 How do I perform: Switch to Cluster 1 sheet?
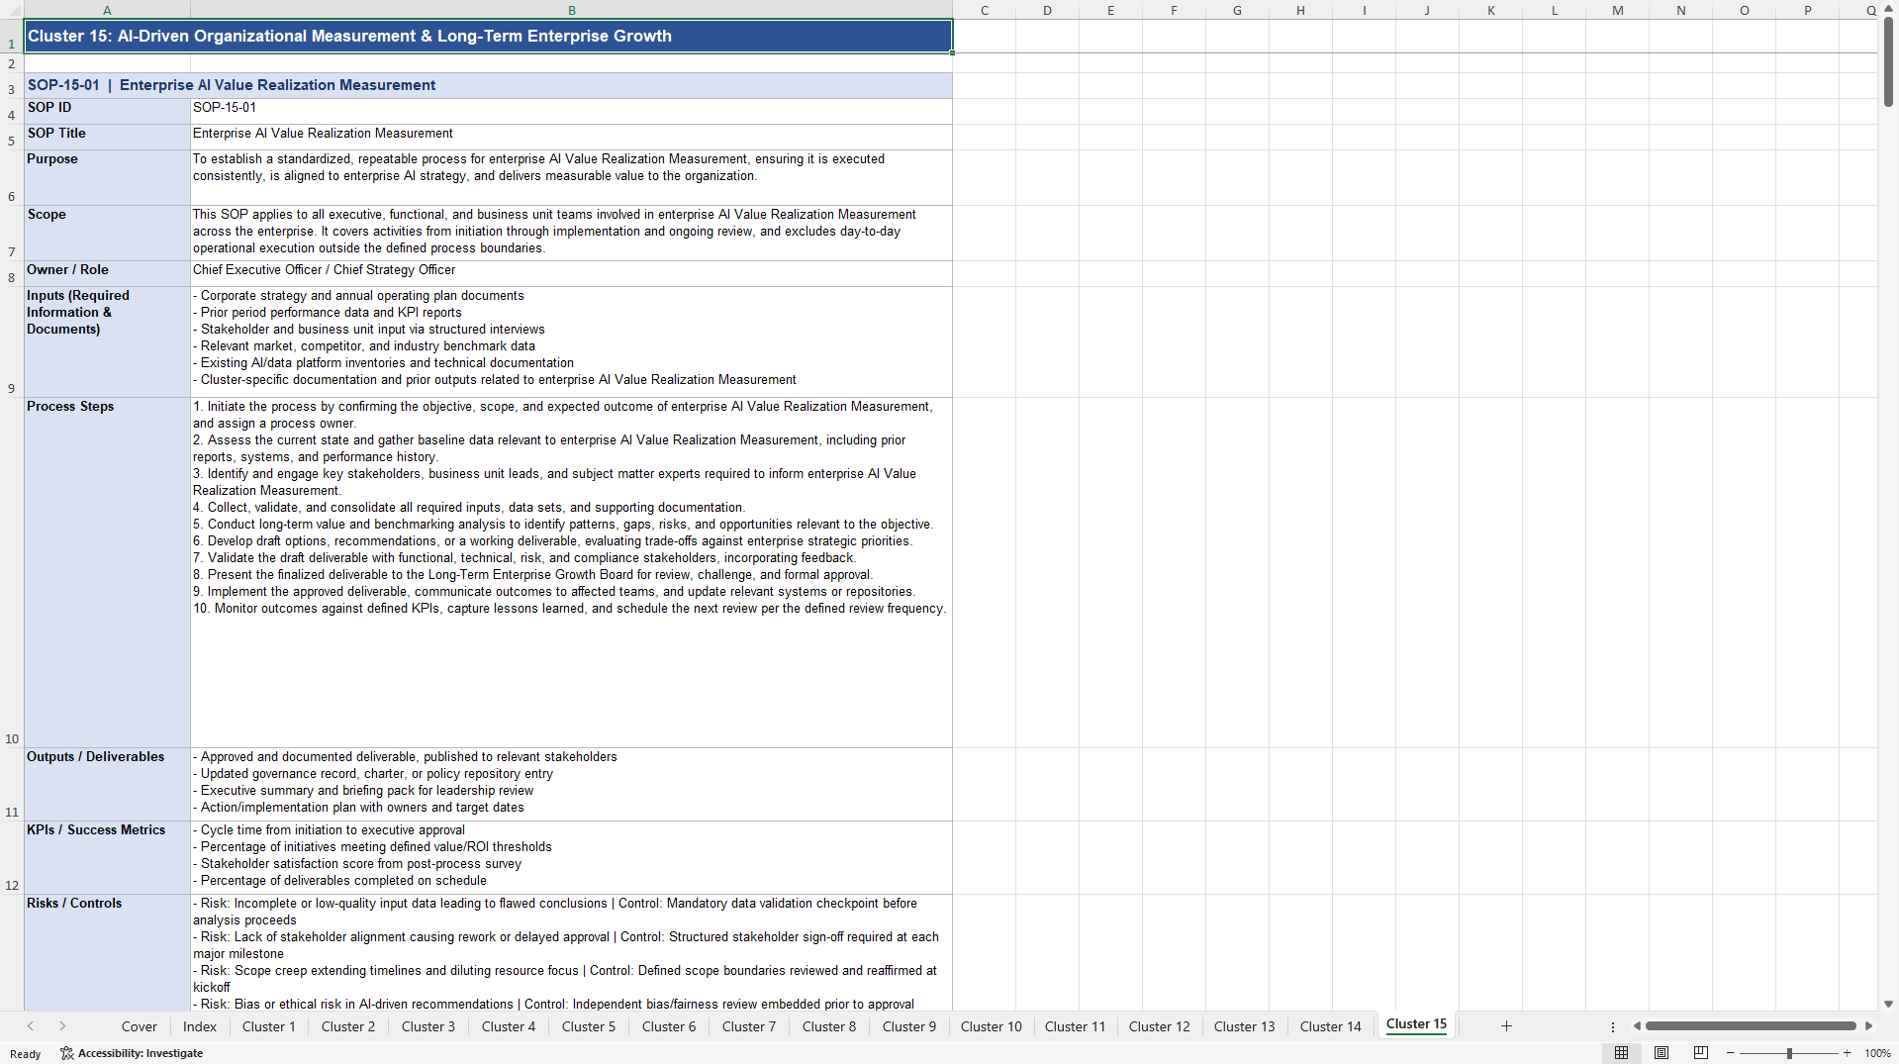[269, 1026]
